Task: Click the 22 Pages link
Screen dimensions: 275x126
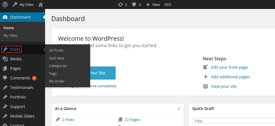Action: (132, 120)
